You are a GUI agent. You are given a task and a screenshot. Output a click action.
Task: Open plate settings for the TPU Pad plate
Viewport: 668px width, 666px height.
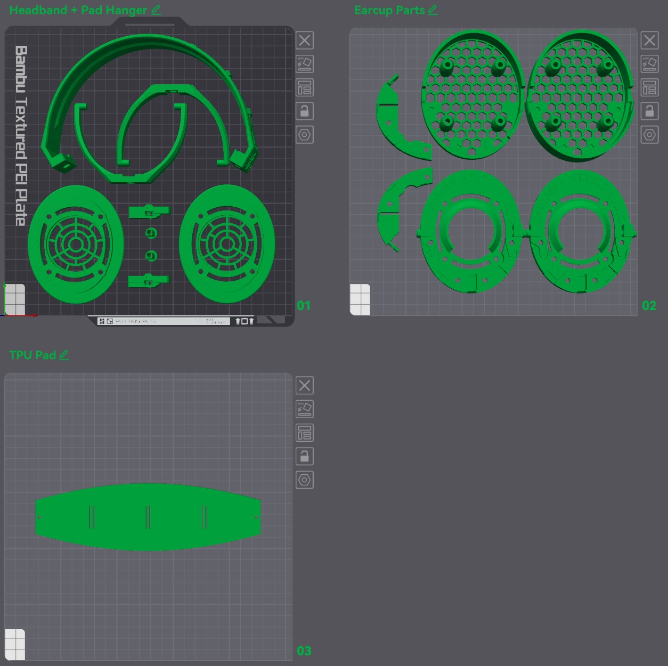coord(305,480)
